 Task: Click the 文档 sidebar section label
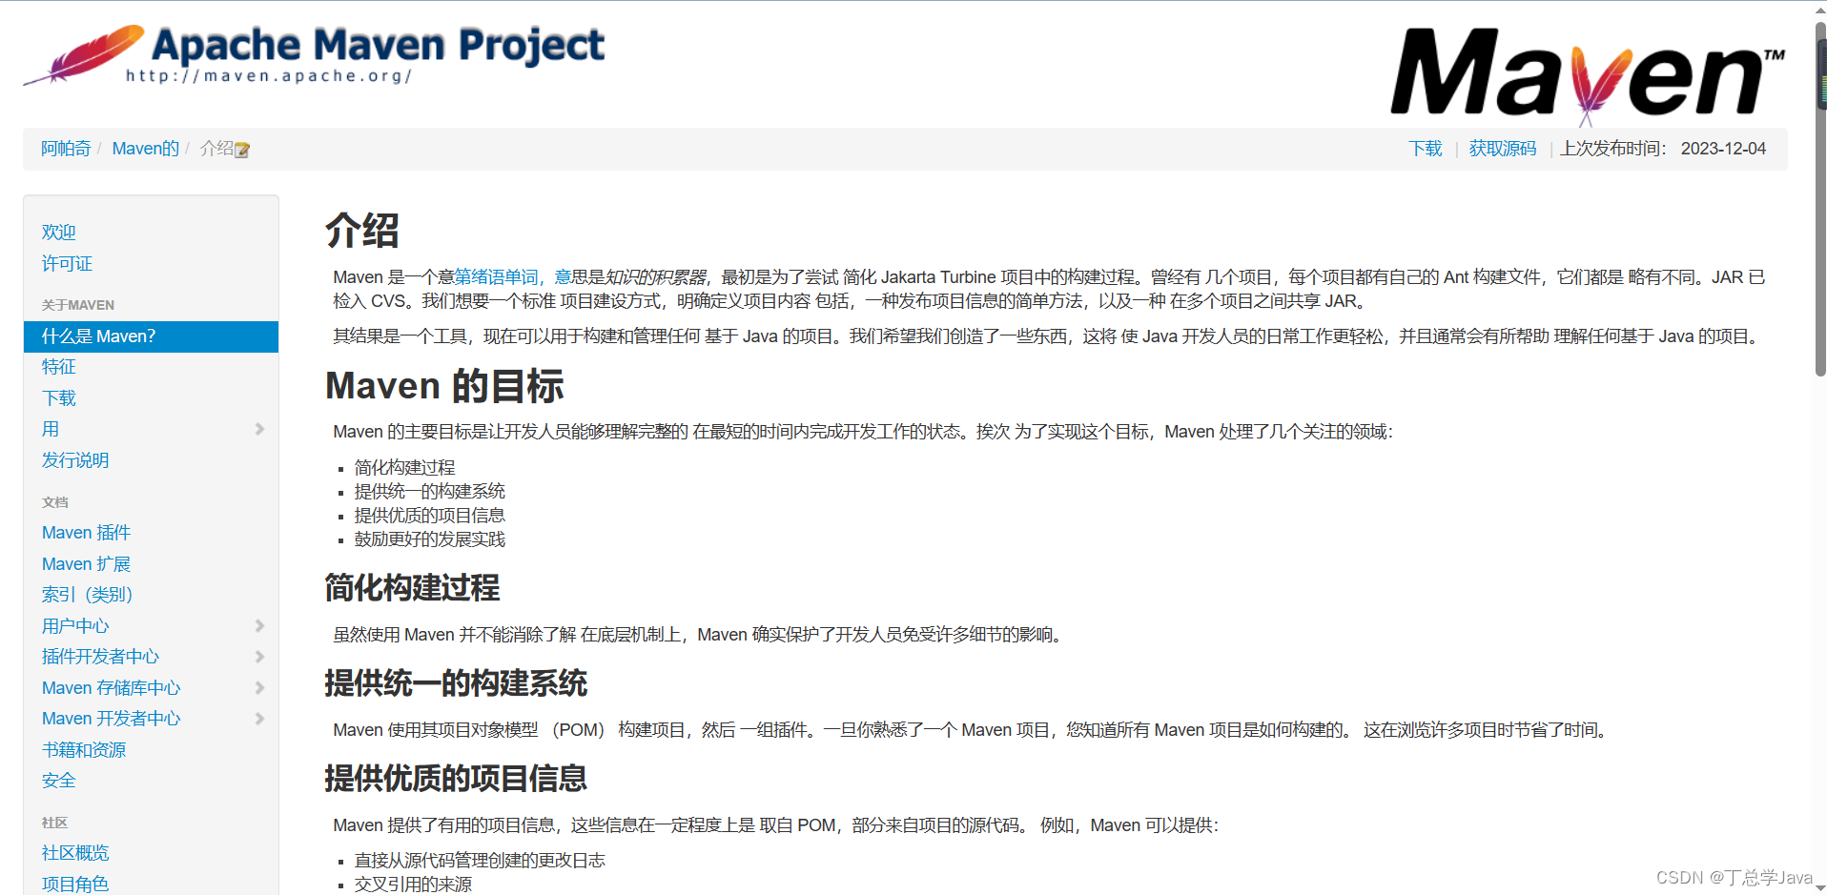(55, 502)
